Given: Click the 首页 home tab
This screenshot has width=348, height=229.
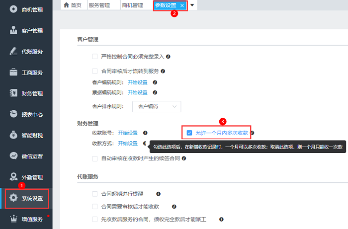Looking at the screenshot, I should (73, 5).
